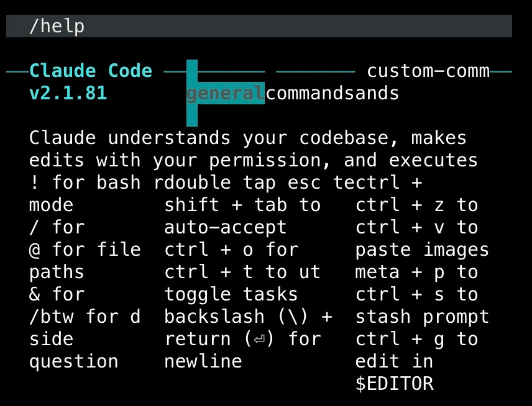Click the 'question' text at bottom left

[x=73, y=361]
